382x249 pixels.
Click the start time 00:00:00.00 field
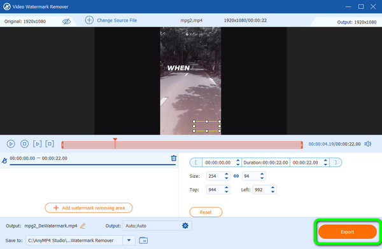point(218,163)
